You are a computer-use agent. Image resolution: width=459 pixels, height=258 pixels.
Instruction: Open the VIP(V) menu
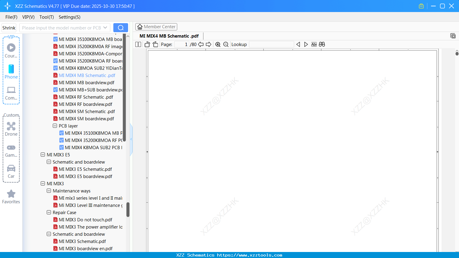click(28, 17)
